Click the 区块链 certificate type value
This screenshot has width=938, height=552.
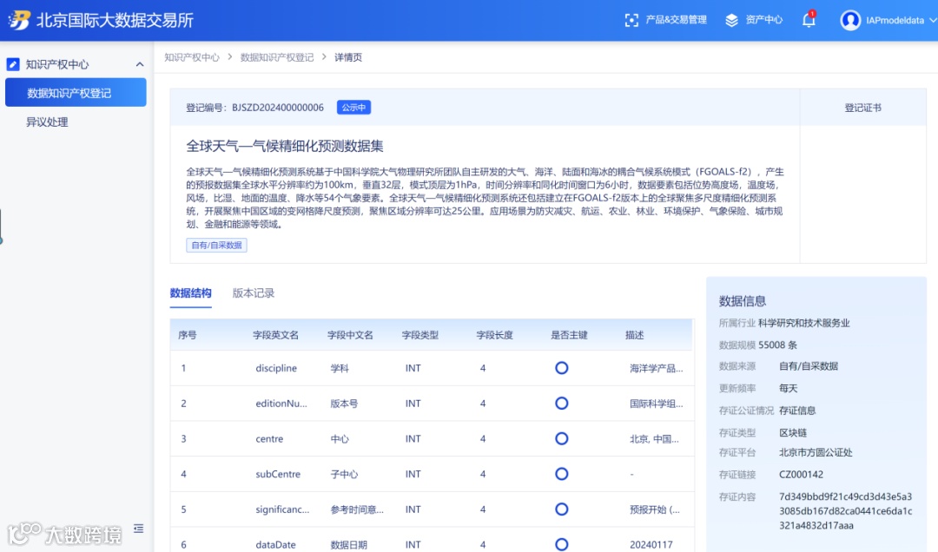click(x=793, y=432)
